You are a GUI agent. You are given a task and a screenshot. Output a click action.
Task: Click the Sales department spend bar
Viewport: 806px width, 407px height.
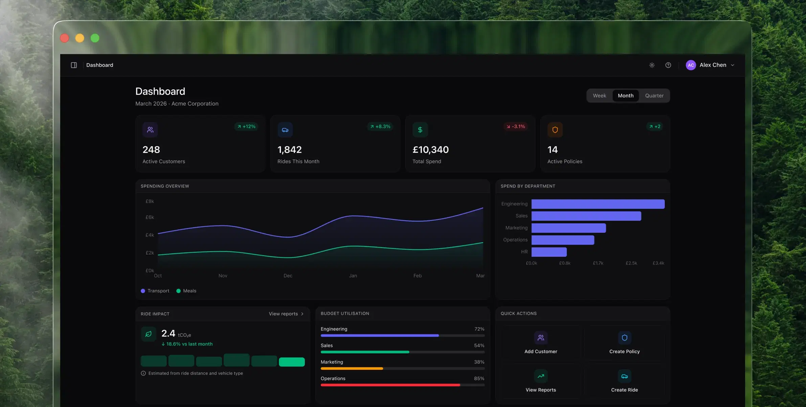[586, 216]
